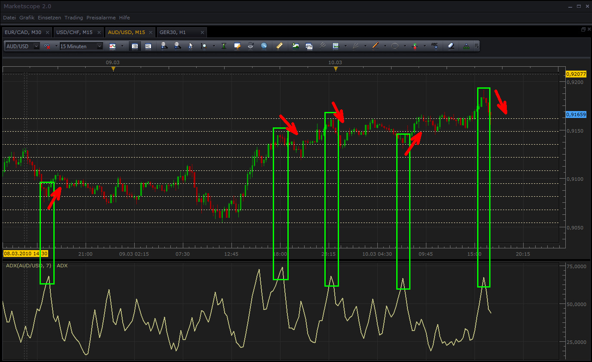
Task: Select the zoom area tool
Action: (204, 46)
